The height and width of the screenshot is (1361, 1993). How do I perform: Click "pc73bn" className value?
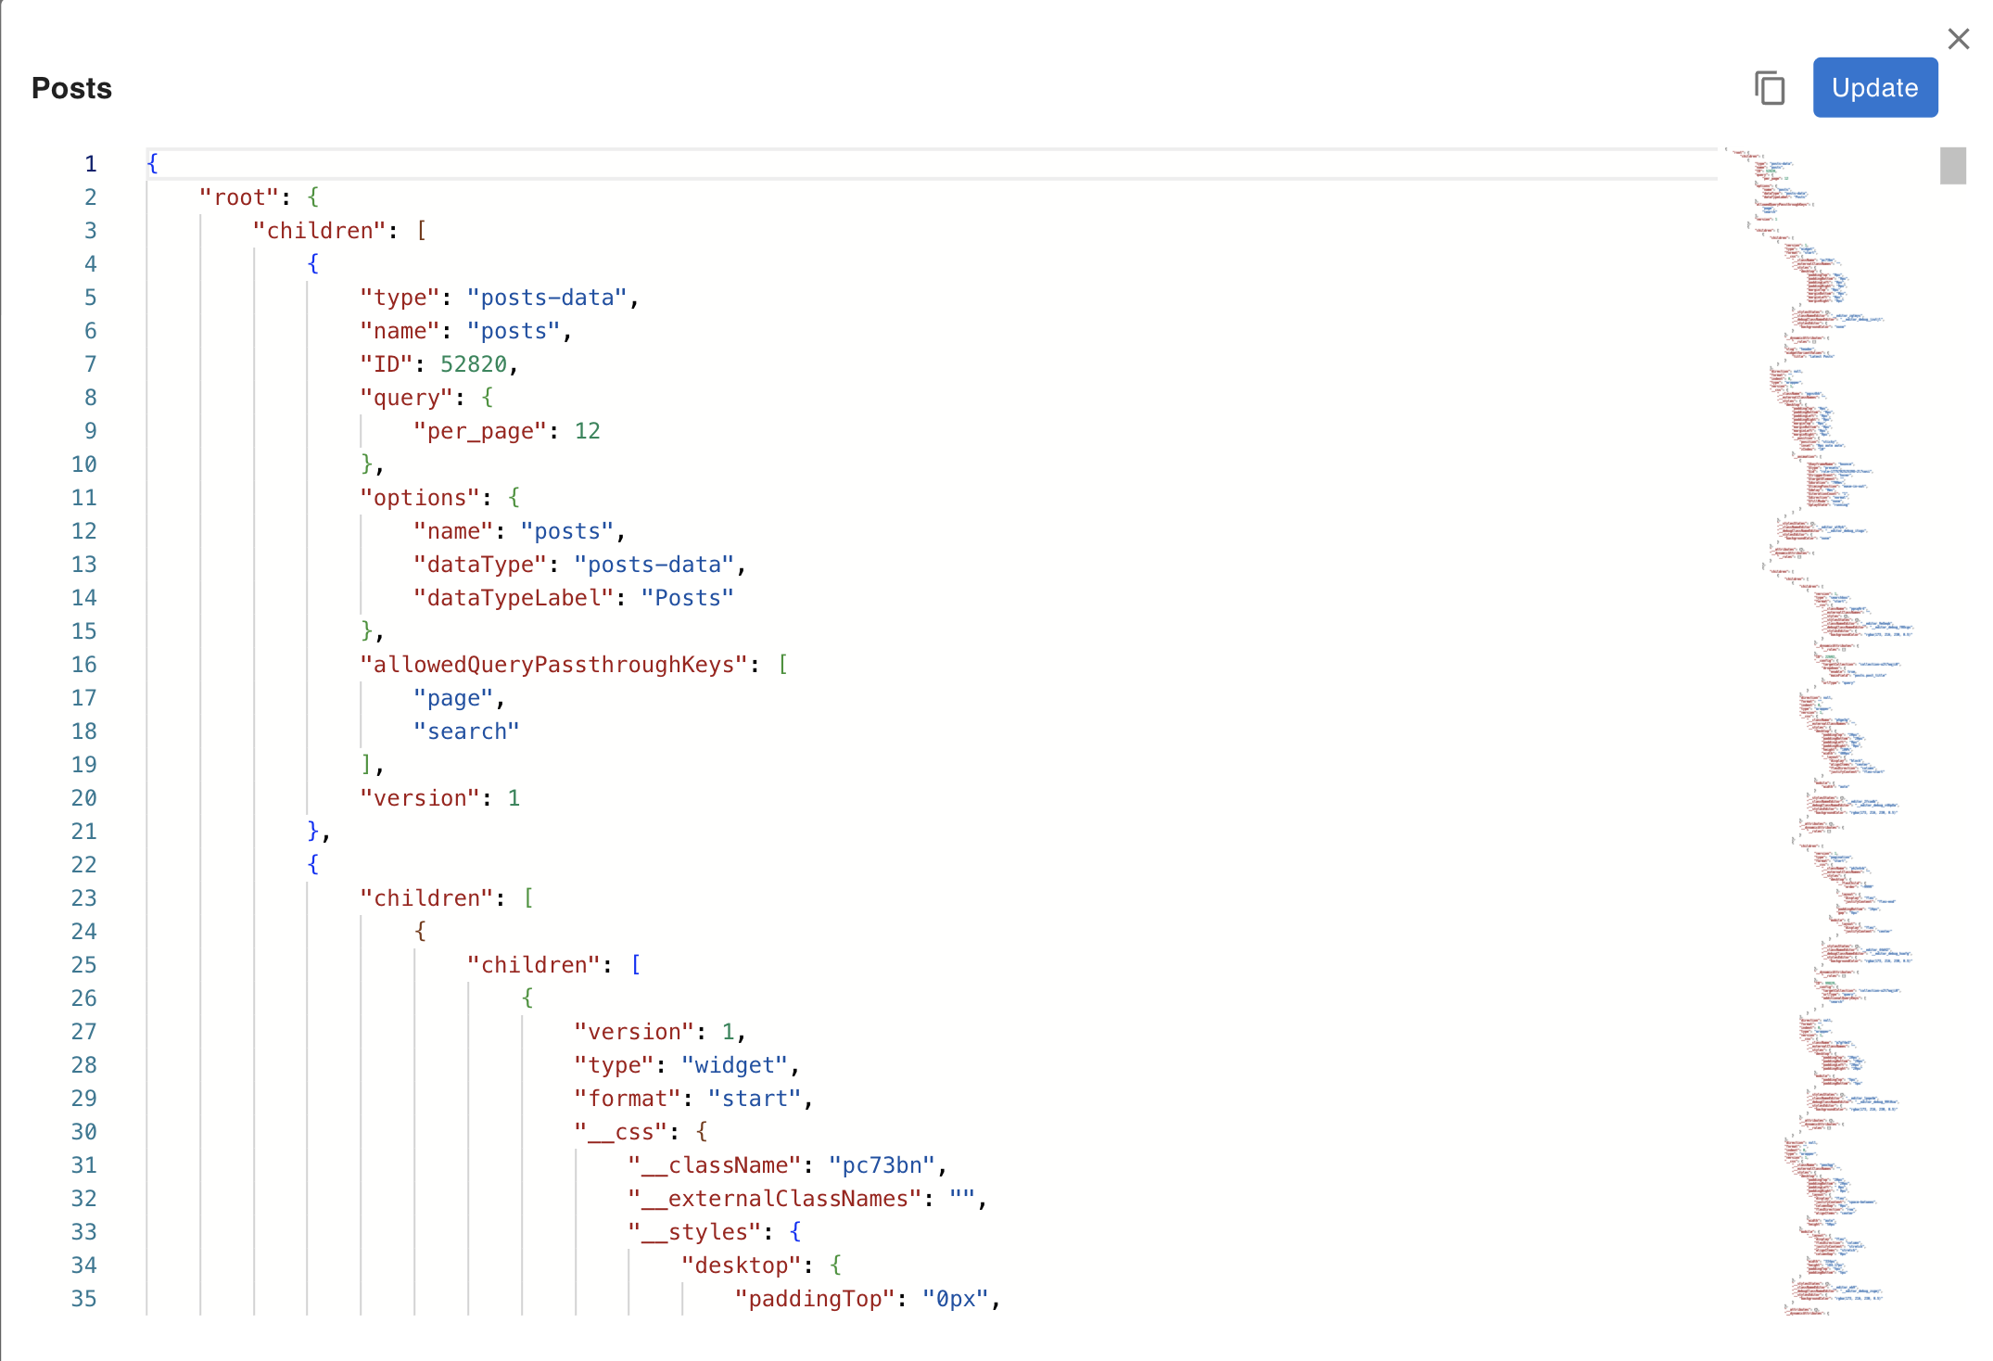(882, 1165)
